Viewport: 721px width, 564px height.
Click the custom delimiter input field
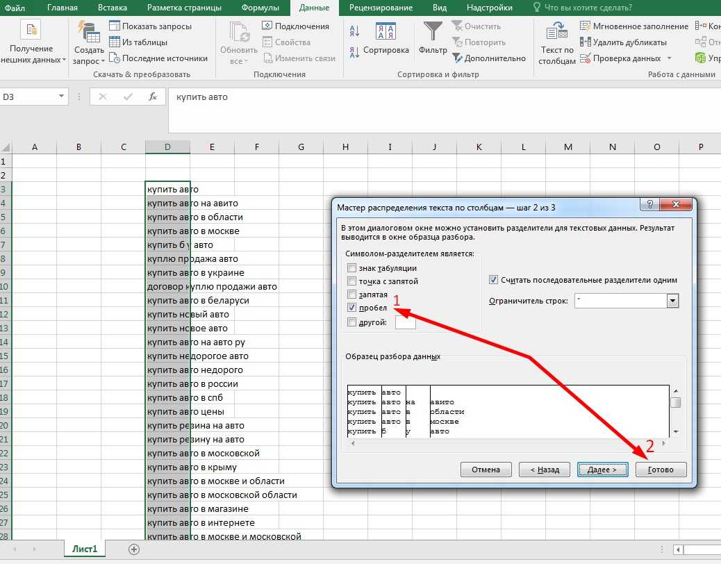click(405, 322)
